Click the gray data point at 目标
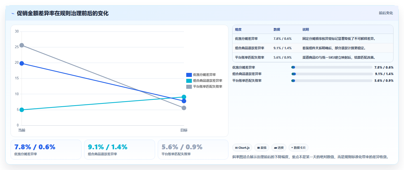 pyautogui.click(x=184, y=108)
